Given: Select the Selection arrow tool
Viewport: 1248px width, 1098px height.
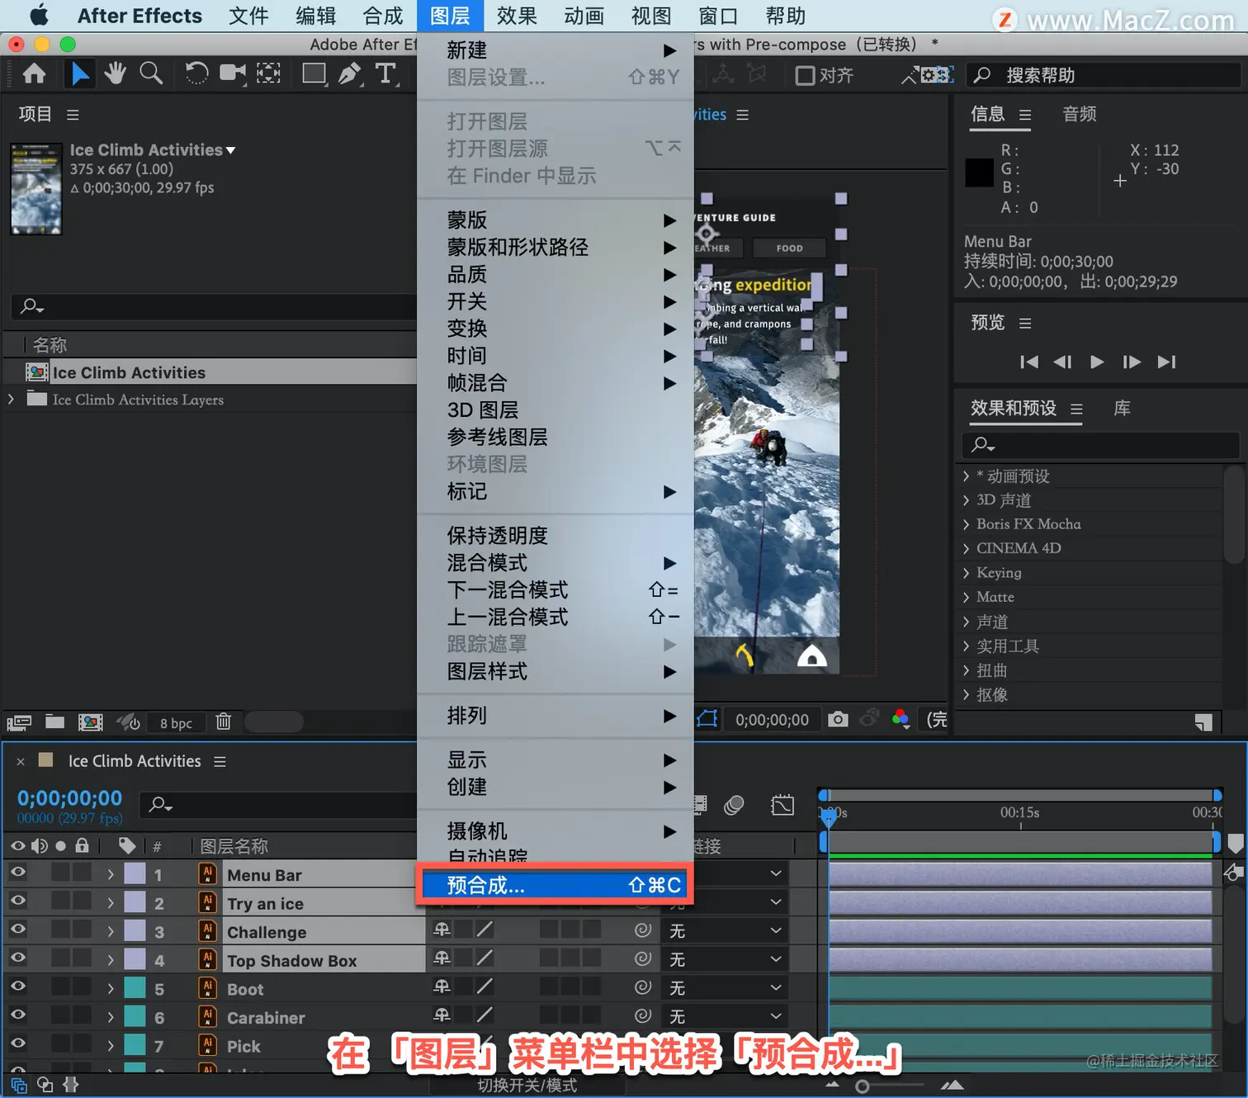Looking at the screenshot, I should (79, 74).
